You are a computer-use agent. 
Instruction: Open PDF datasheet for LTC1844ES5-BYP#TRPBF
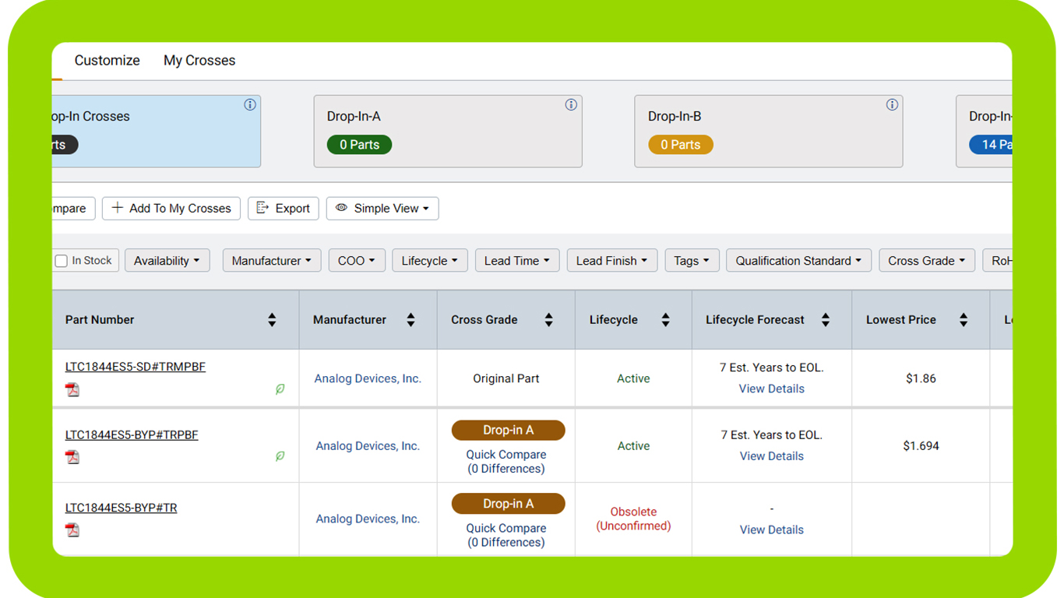coord(72,457)
